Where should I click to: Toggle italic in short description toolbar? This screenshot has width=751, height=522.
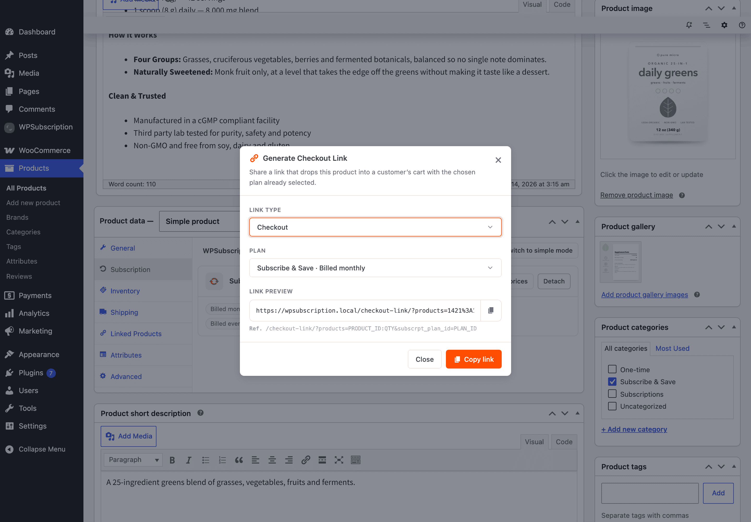coord(189,460)
